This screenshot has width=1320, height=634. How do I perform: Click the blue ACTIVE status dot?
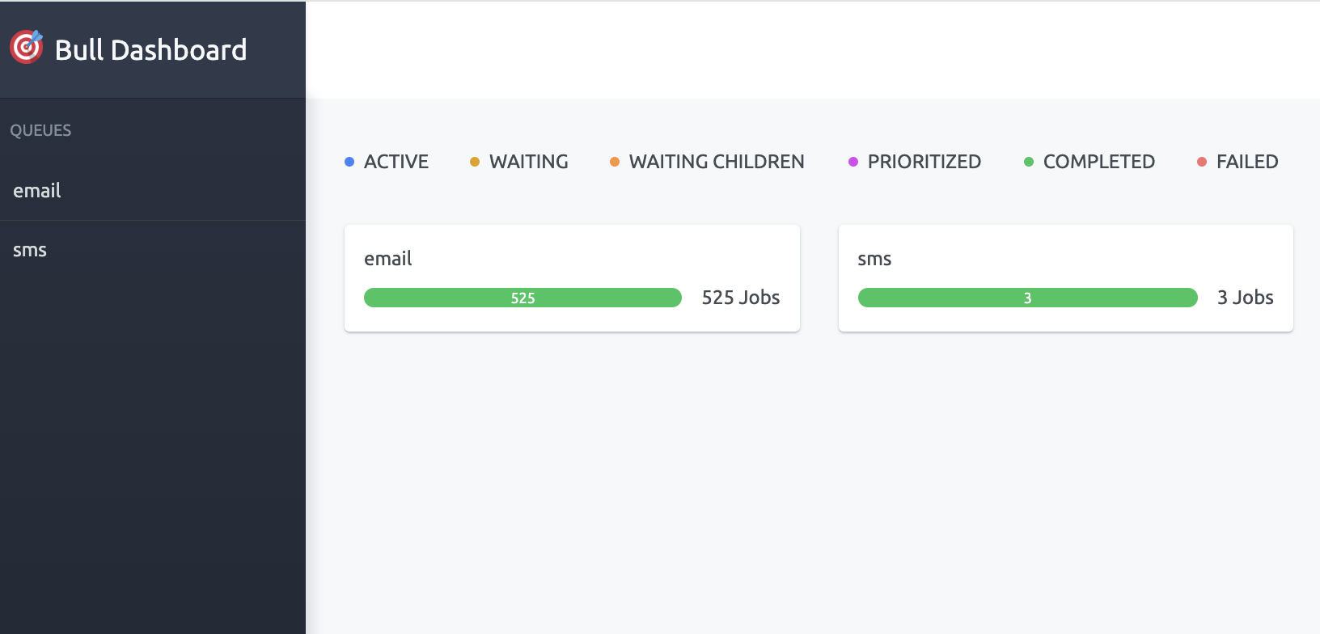[349, 162]
